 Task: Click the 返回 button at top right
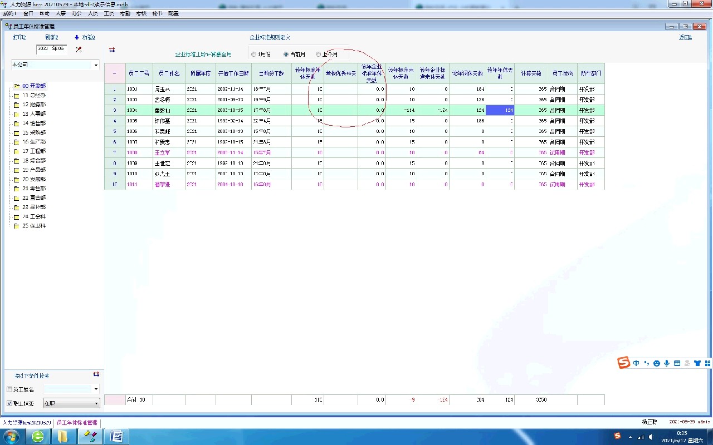pyautogui.click(x=685, y=38)
